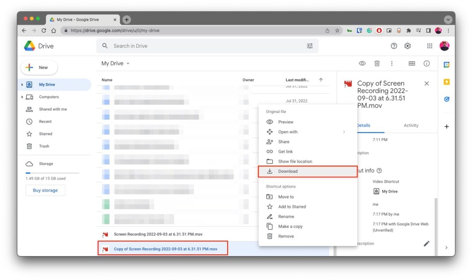Expand the Computers tree item
This screenshot has height=279, width=472.
tap(22, 97)
